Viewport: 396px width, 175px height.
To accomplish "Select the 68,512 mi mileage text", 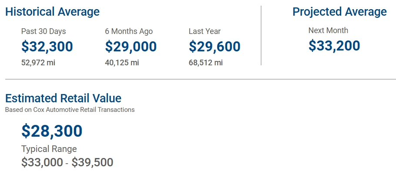I will tap(206, 63).
